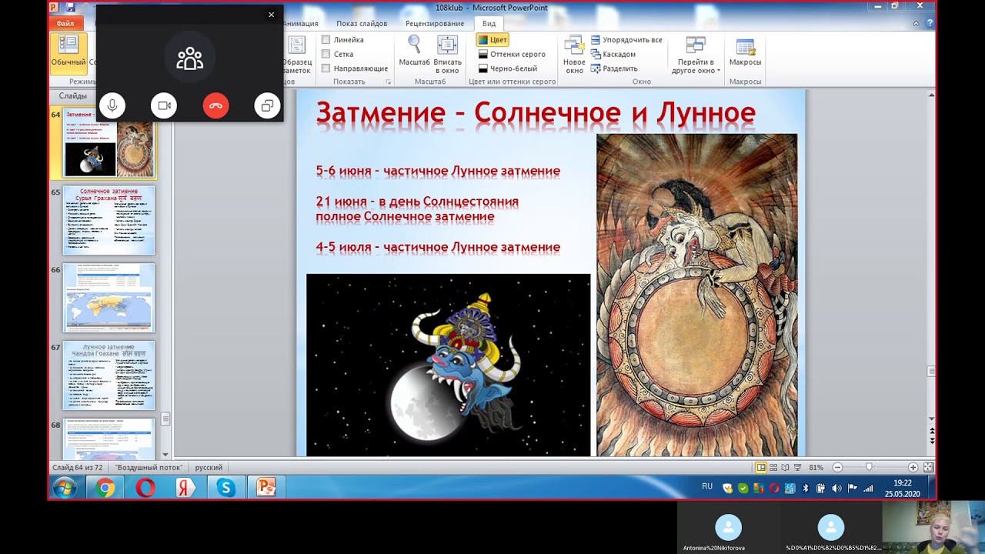985x554 pixels.
Task: Enable the Линейка checkbox
Action: [x=326, y=40]
